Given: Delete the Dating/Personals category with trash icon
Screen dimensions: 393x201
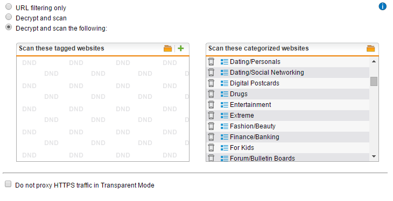Looking at the screenshot, I should pyautogui.click(x=211, y=62).
